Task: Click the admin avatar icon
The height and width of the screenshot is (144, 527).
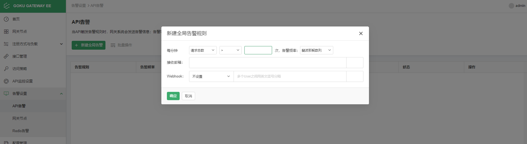Action: coord(511,6)
